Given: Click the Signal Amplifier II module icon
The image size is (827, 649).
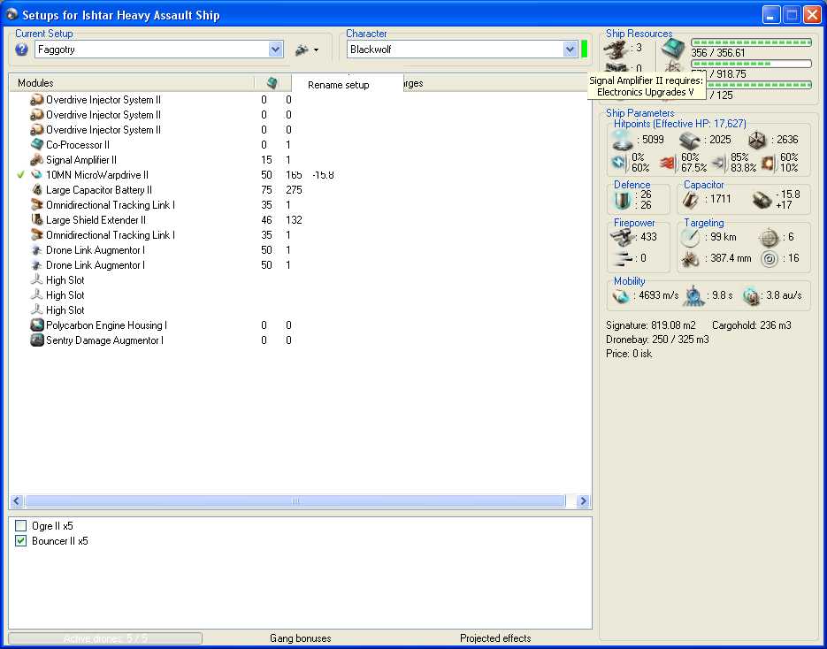Looking at the screenshot, I should pyautogui.click(x=37, y=160).
